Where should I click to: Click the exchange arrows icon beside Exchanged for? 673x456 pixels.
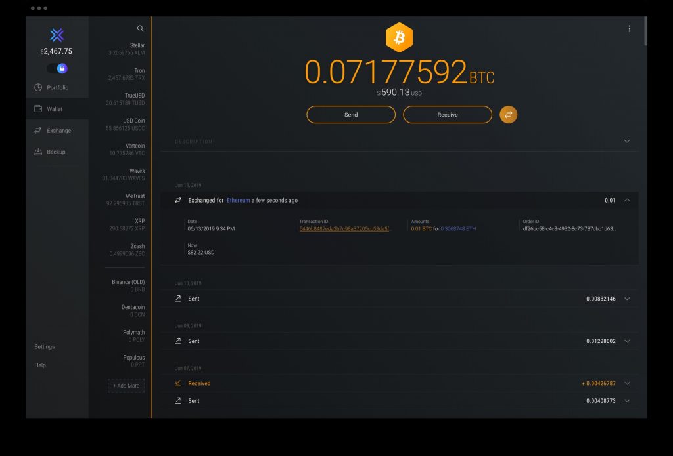tap(178, 200)
